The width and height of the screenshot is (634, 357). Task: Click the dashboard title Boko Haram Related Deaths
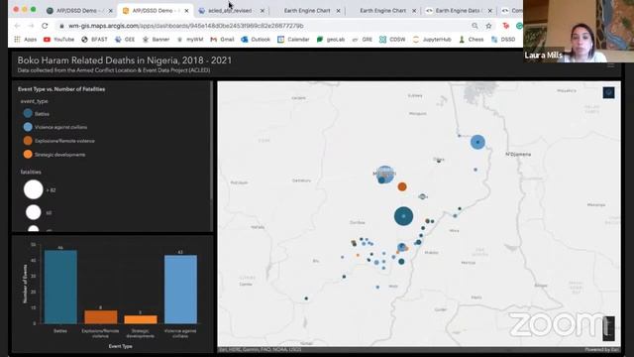point(125,60)
